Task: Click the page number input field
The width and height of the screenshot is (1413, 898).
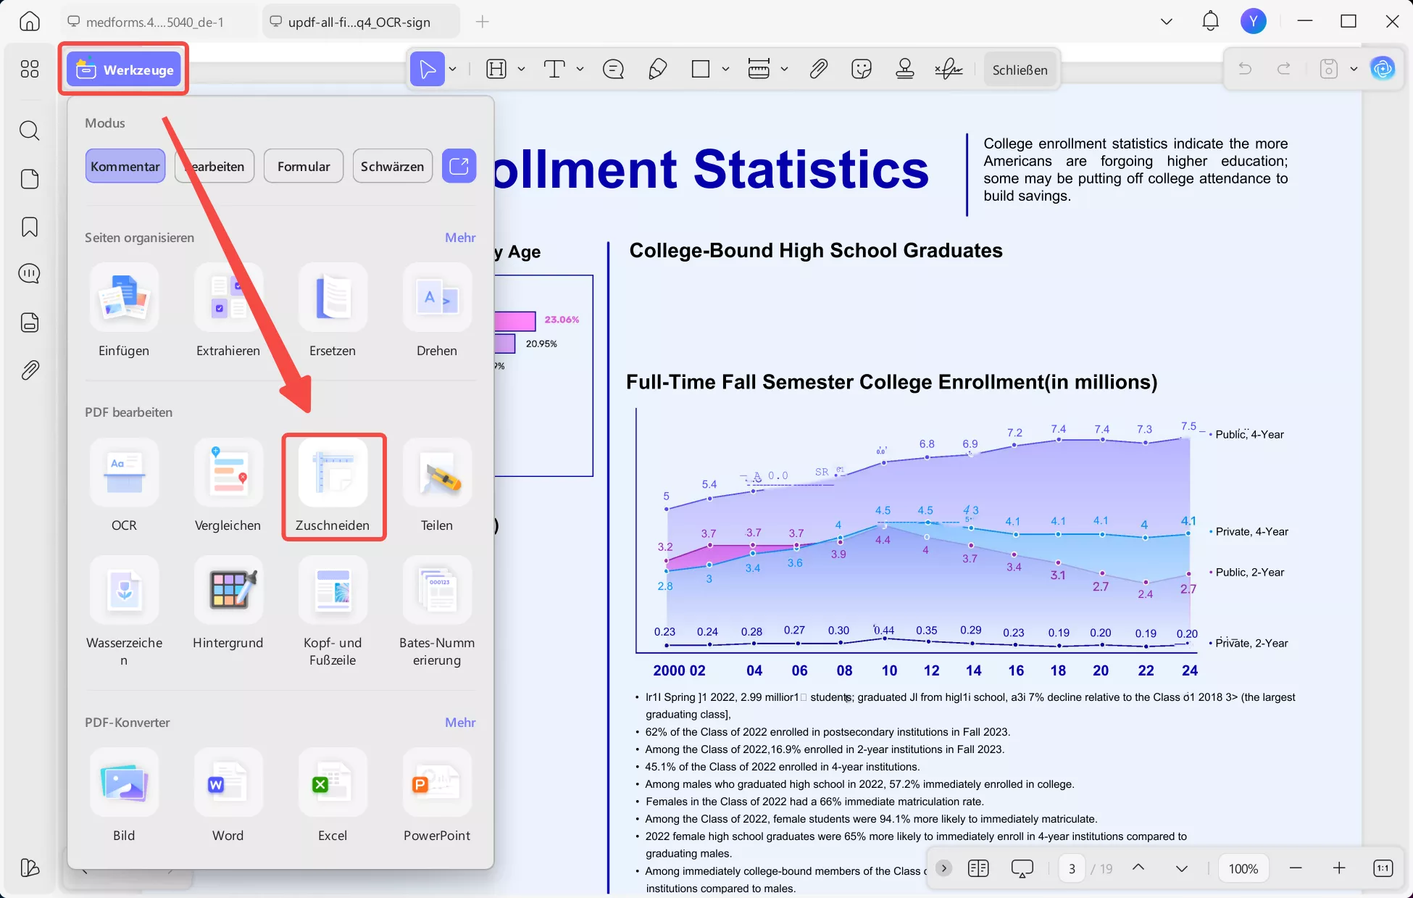Action: tap(1072, 868)
